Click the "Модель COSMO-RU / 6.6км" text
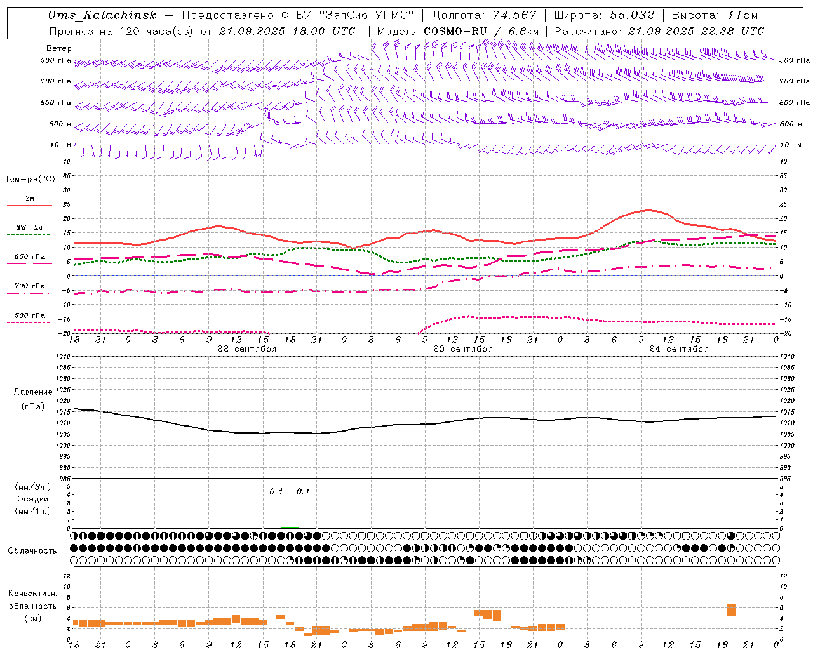Viewport: 813px width, 650px height. tap(458, 31)
